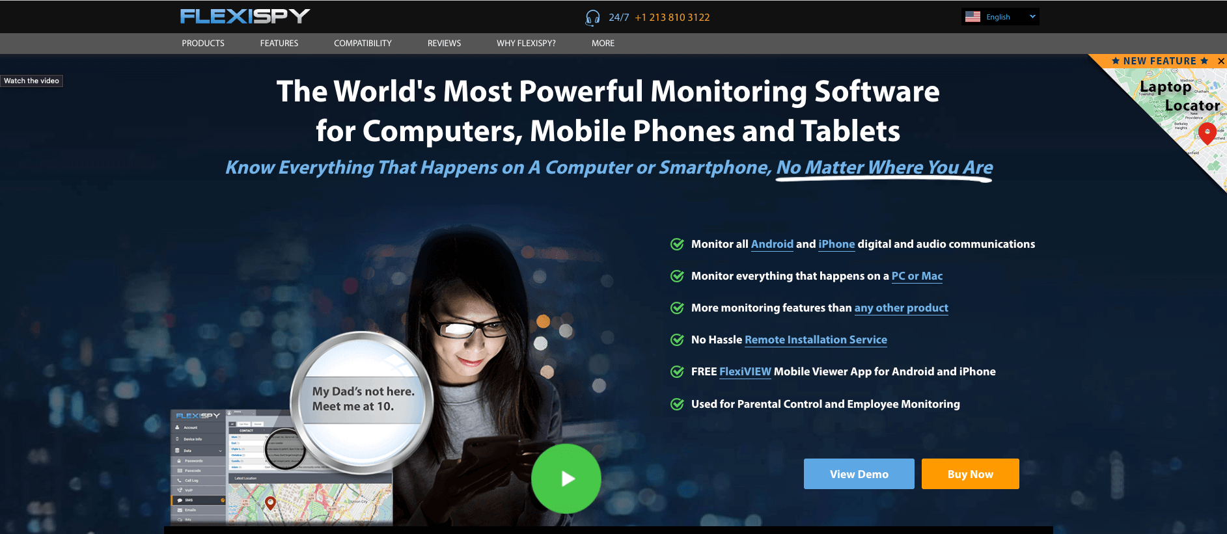Click the 24/7 support text
Image resolution: width=1227 pixels, height=534 pixels.
[618, 18]
